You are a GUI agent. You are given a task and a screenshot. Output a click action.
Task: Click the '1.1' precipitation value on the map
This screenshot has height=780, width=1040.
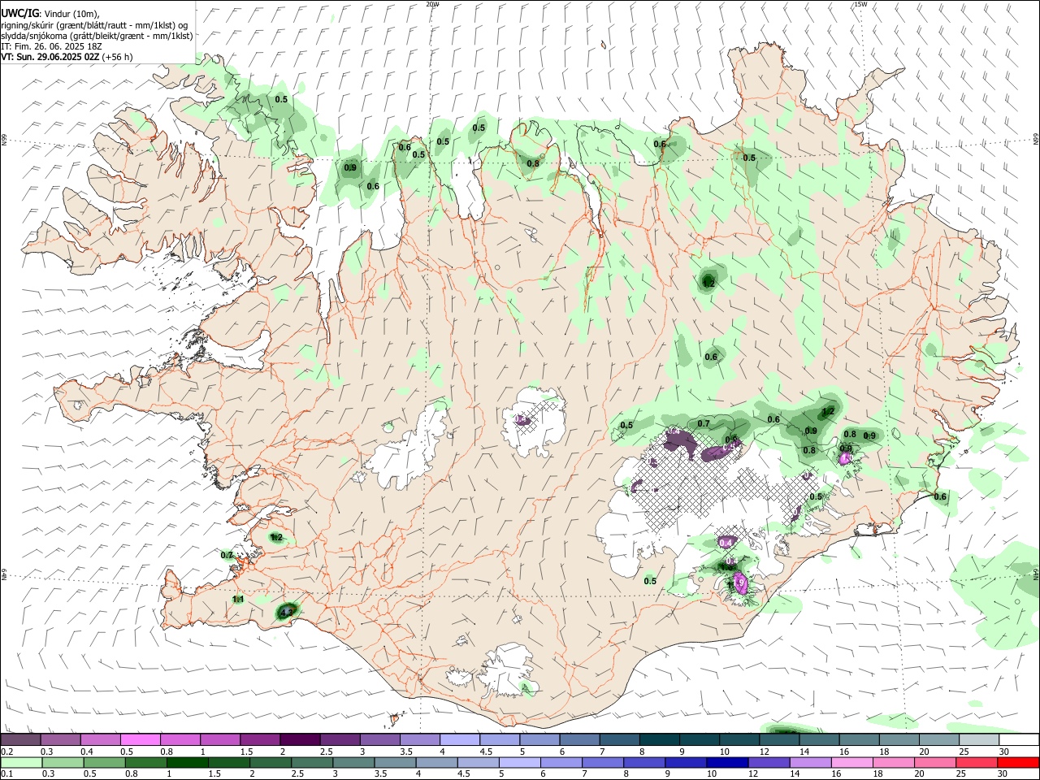pyautogui.click(x=238, y=600)
